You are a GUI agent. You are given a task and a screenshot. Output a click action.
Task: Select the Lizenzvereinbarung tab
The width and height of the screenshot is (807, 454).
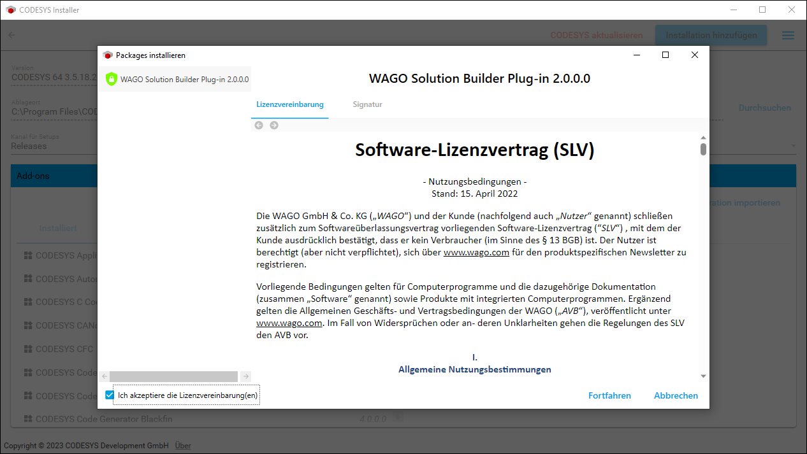(290, 104)
